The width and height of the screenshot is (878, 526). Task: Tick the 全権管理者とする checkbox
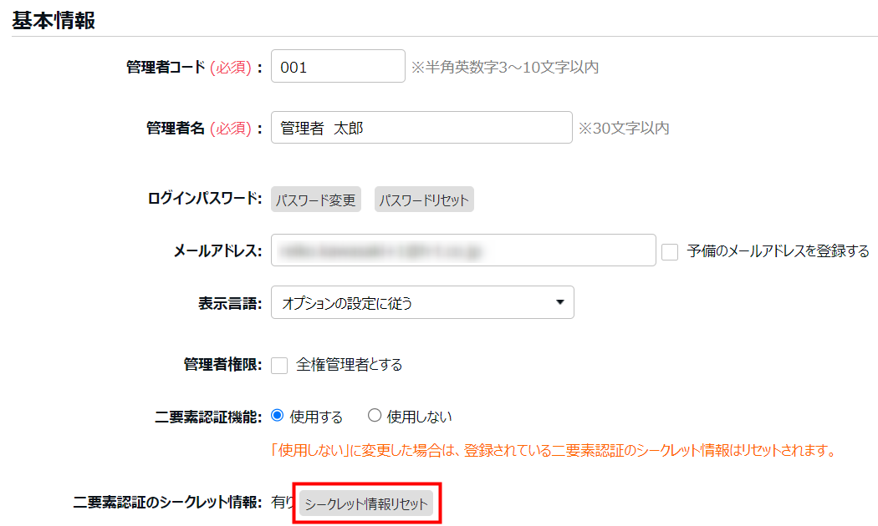[280, 365]
